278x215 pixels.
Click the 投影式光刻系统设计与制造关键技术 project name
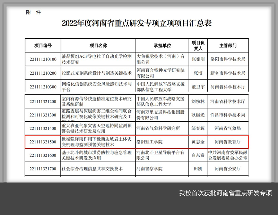(x=97, y=73)
